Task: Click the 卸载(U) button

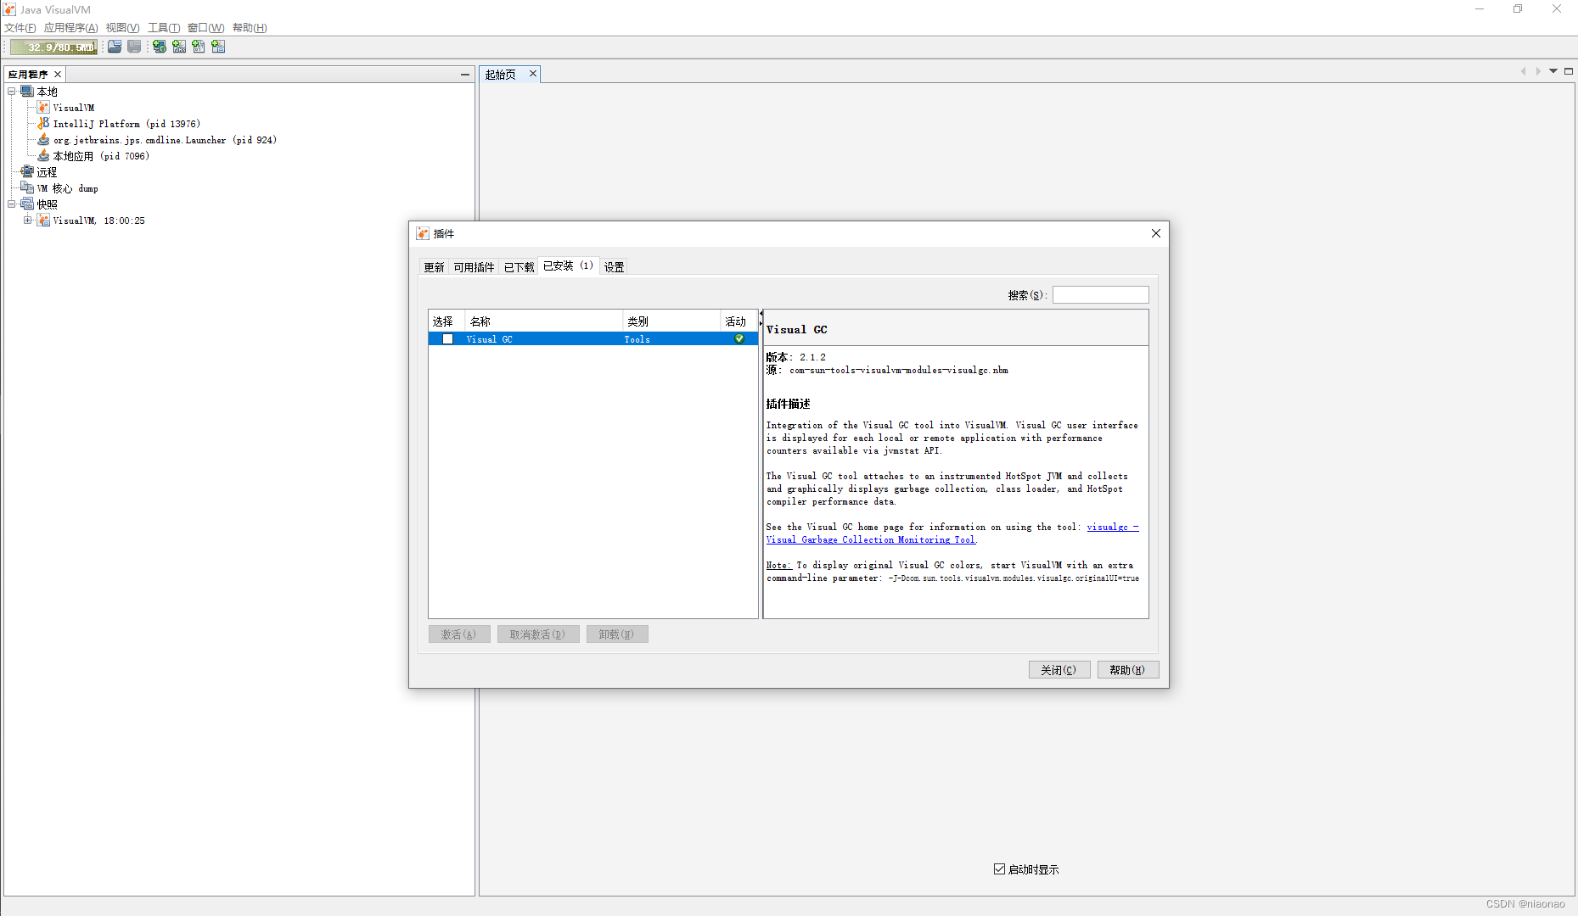Action: [x=617, y=634]
